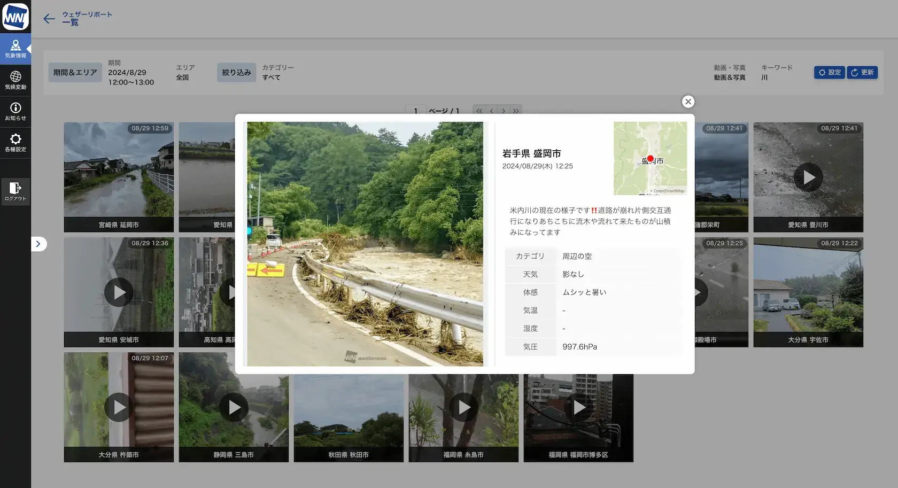Screen dimensions: 898x488
Task: Click the 影なし weather value
Action: [573, 274]
